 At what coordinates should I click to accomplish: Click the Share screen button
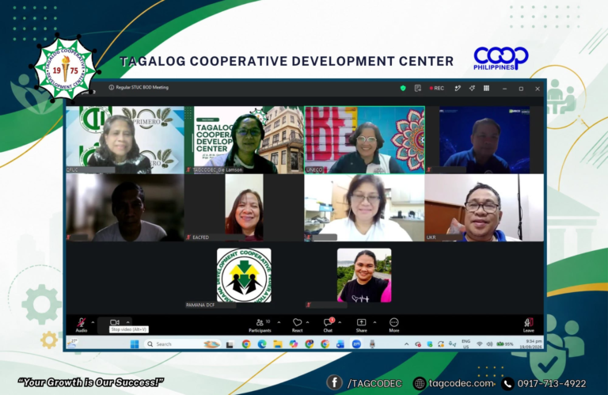(x=361, y=325)
